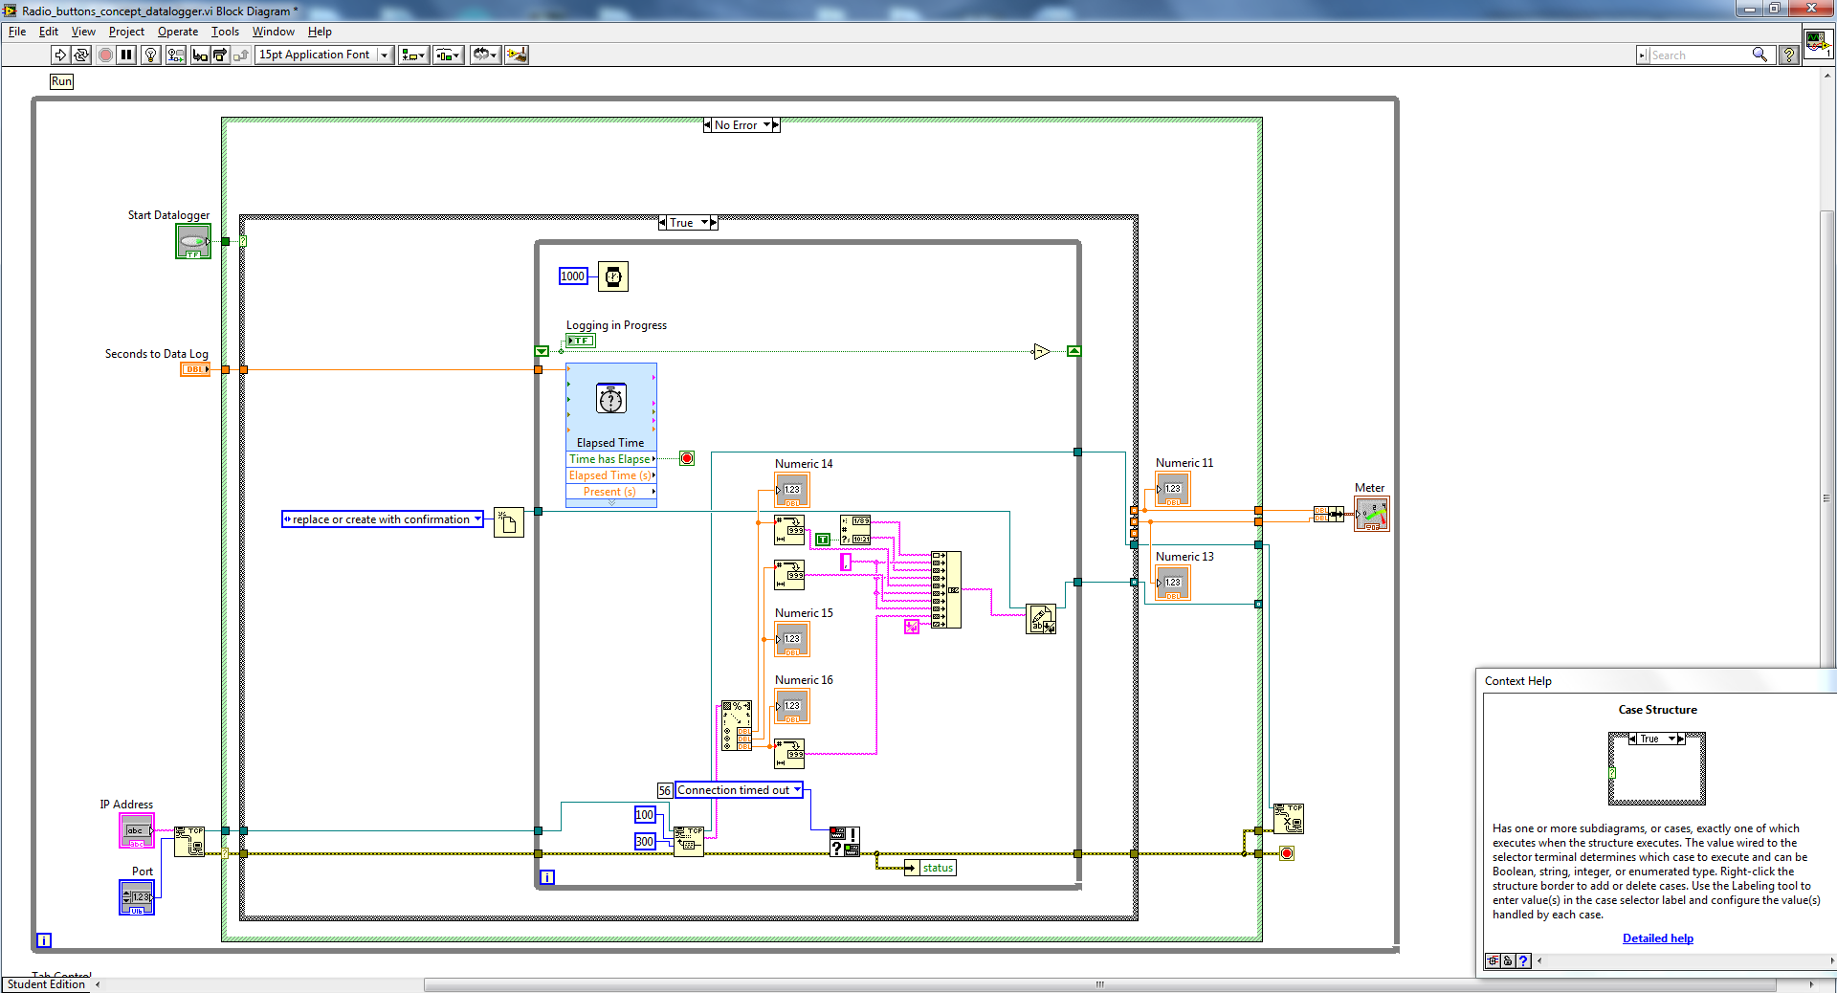This screenshot has height=993, width=1837.
Task: Toggle the lock in Context Help
Action: click(x=1508, y=960)
